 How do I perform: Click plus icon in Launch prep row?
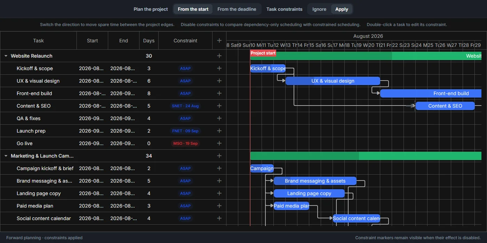pyautogui.click(x=219, y=131)
